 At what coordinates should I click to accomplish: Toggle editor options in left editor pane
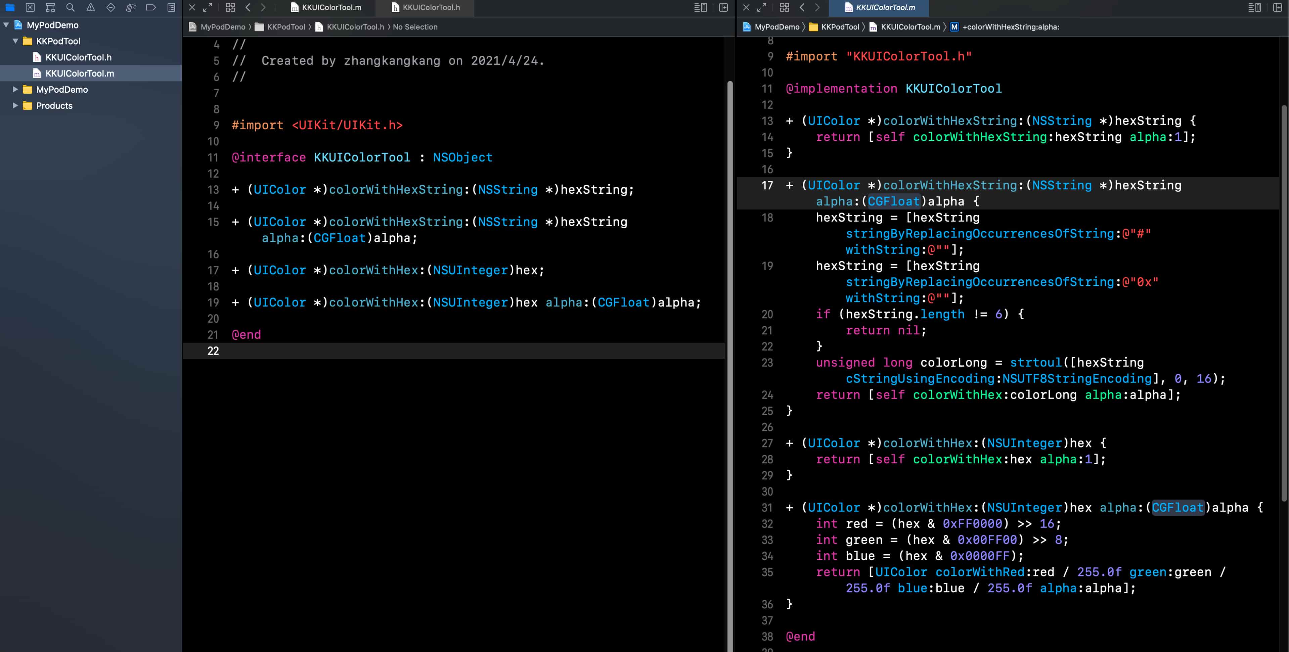tap(700, 7)
